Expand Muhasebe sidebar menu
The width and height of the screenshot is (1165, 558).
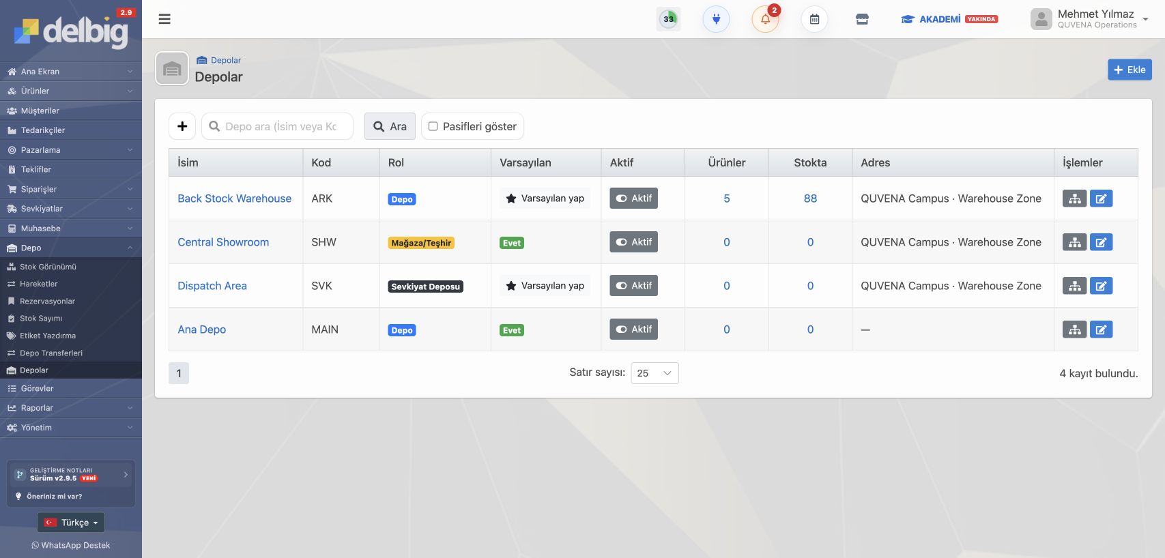click(71, 229)
